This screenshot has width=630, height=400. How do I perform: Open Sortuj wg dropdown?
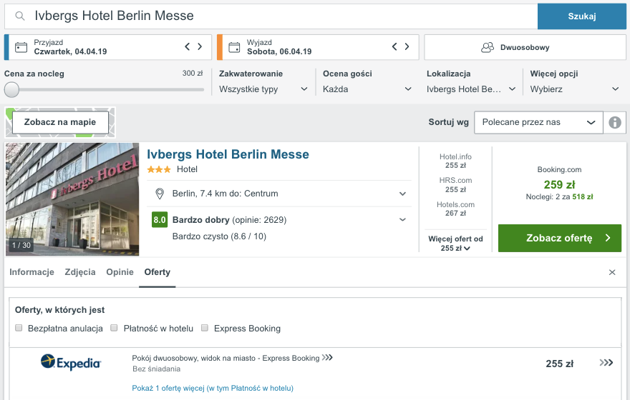click(x=538, y=122)
